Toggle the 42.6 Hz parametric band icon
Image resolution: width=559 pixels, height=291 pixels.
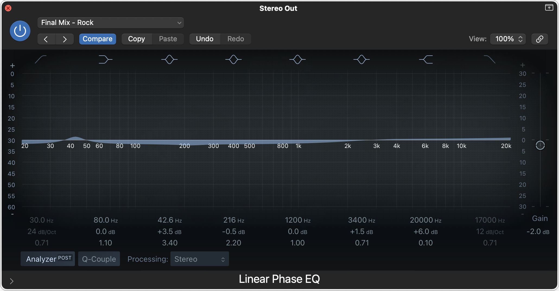point(169,59)
